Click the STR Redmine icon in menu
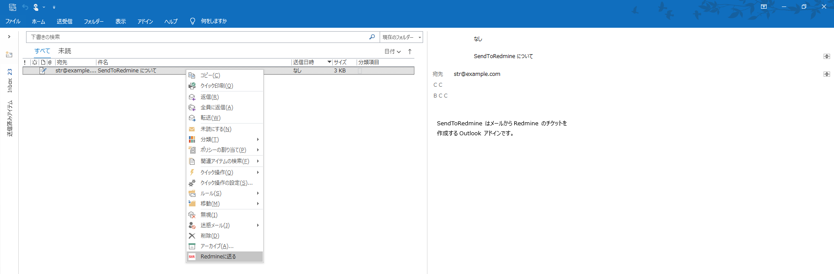This screenshot has height=274, width=834. pos(192,257)
